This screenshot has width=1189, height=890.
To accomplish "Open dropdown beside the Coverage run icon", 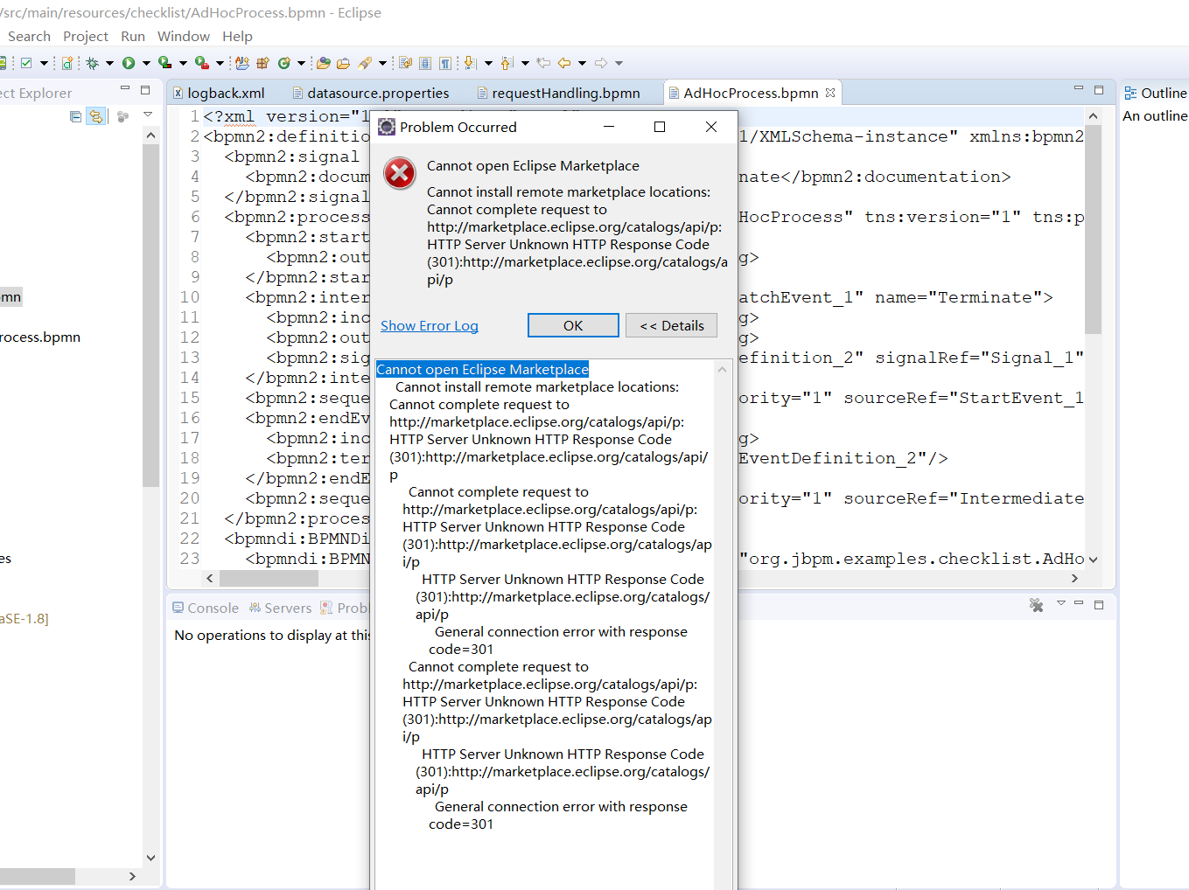I will 183,63.
